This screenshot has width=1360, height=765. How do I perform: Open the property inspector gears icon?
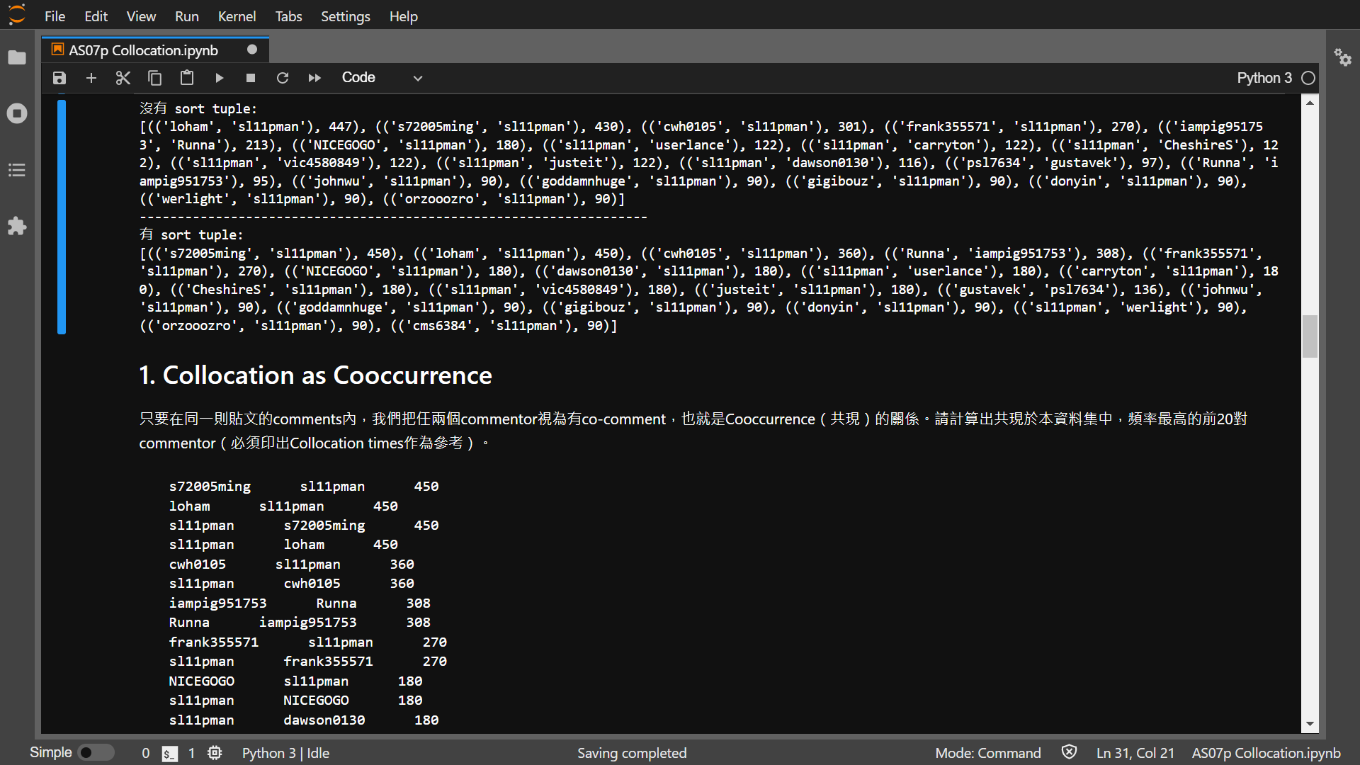click(x=1342, y=57)
